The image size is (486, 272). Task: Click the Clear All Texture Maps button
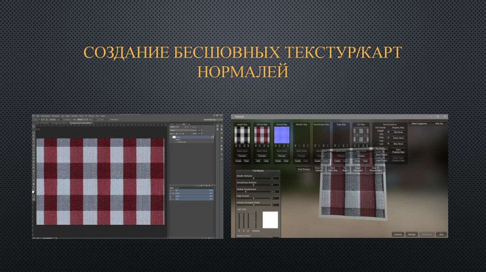(375, 169)
